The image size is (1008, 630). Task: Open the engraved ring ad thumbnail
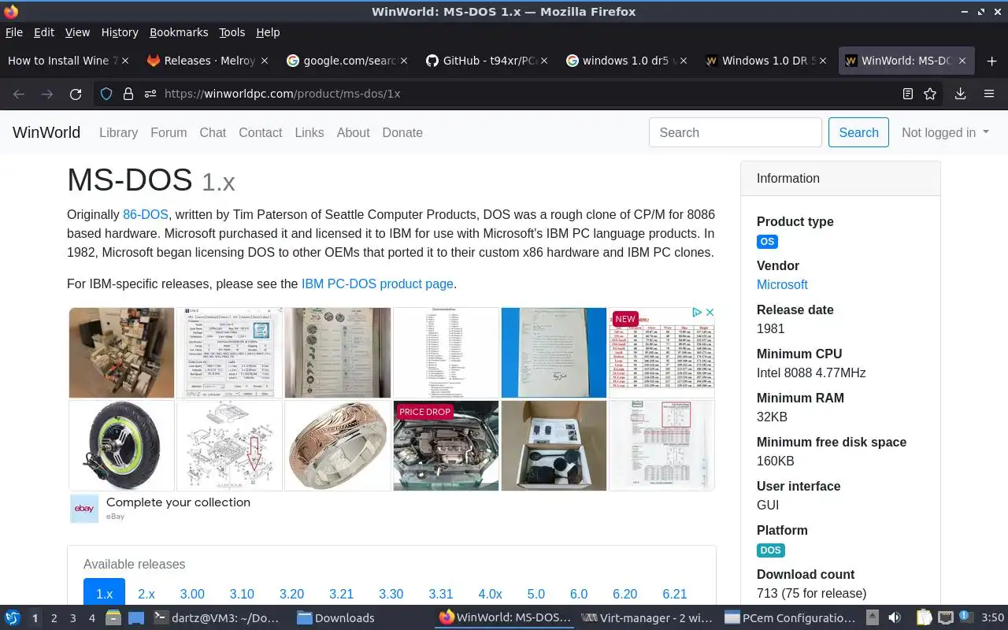337,446
